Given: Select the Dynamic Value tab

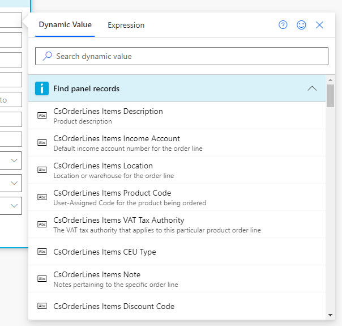Looking at the screenshot, I should click(x=65, y=25).
